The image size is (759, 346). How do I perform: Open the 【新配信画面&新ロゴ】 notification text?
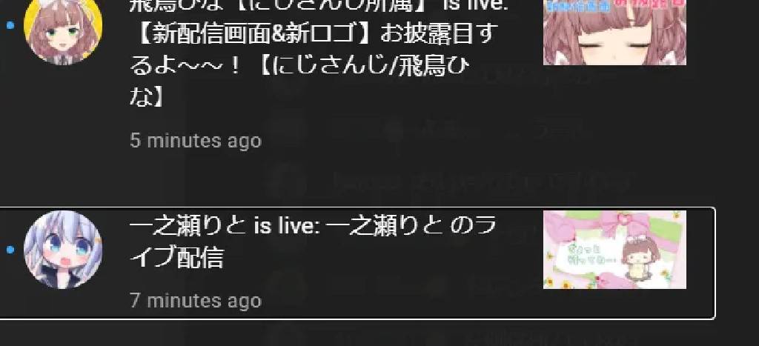coord(314,34)
